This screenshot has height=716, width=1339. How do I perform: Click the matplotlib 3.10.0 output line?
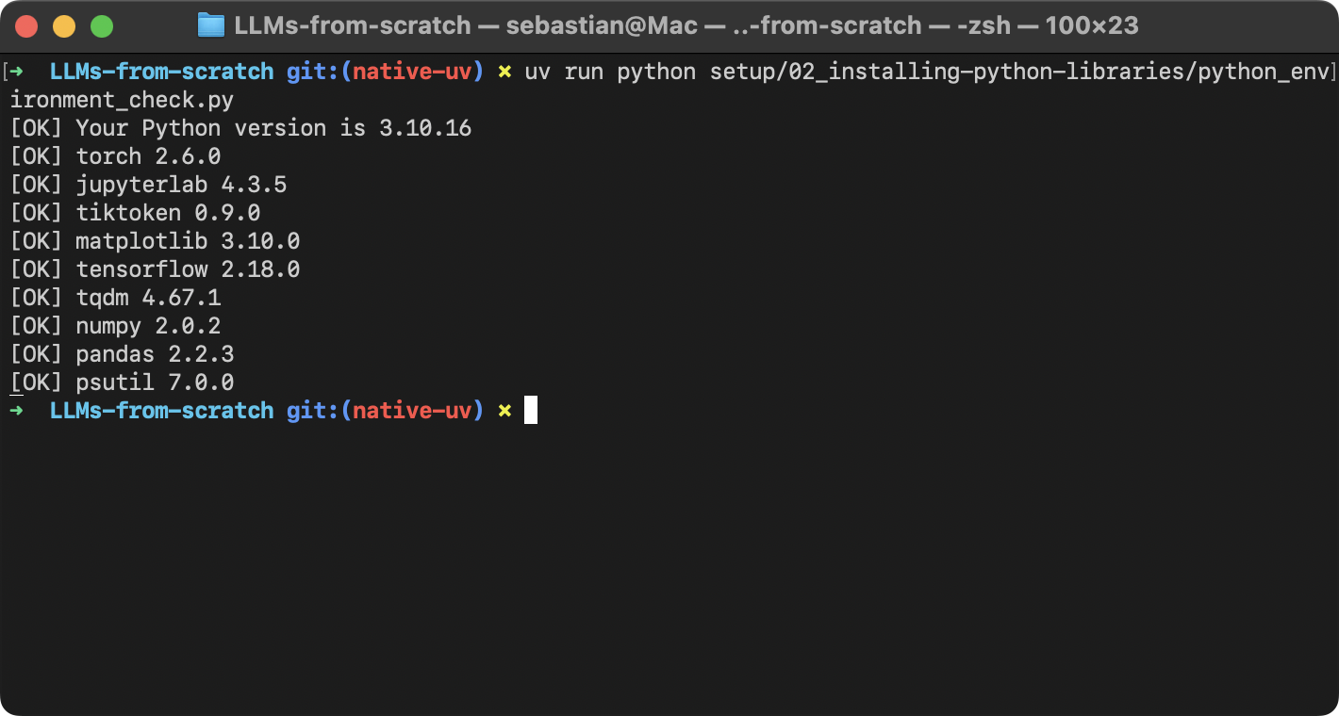click(x=155, y=241)
